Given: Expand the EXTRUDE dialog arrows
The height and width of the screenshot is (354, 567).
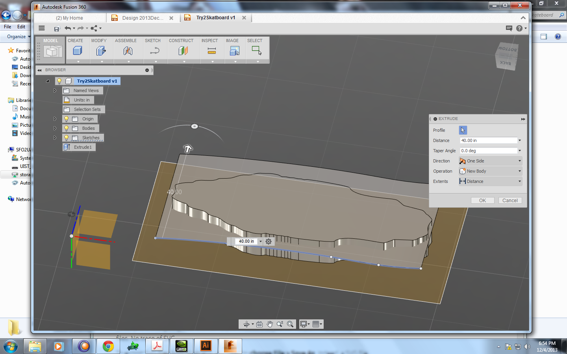Looking at the screenshot, I should [523, 119].
